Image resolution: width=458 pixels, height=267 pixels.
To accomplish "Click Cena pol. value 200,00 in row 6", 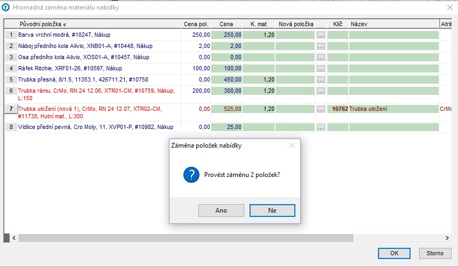I will pos(201,91).
